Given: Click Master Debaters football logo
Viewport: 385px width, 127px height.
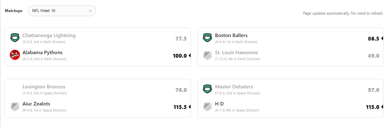Looking at the screenshot, I should (207, 89).
